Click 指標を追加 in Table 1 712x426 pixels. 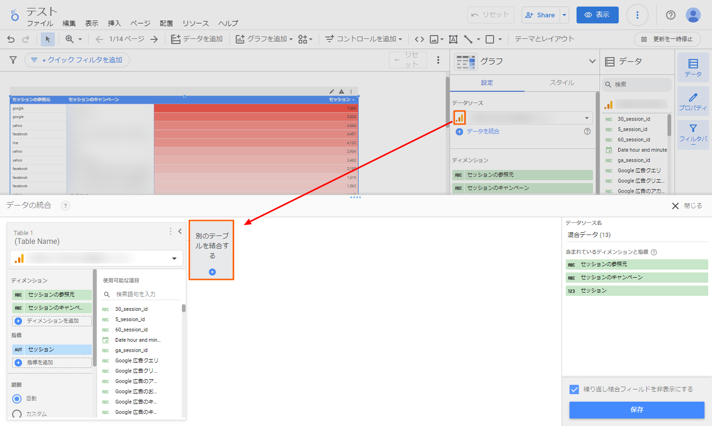click(52, 363)
